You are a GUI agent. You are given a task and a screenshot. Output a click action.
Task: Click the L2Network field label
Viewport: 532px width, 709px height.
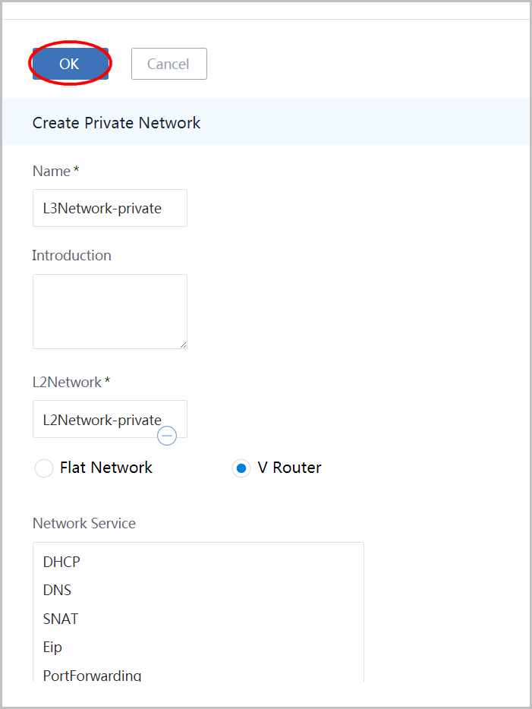coord(68,382)
